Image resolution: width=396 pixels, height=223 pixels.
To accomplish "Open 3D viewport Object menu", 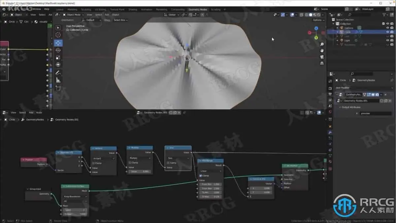I will [x=115, y=15].
